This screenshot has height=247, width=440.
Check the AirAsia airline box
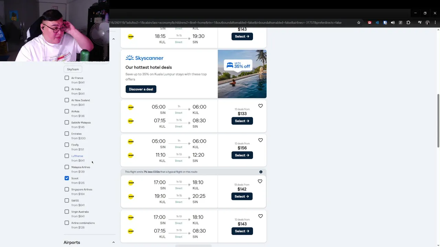(67, 111)
